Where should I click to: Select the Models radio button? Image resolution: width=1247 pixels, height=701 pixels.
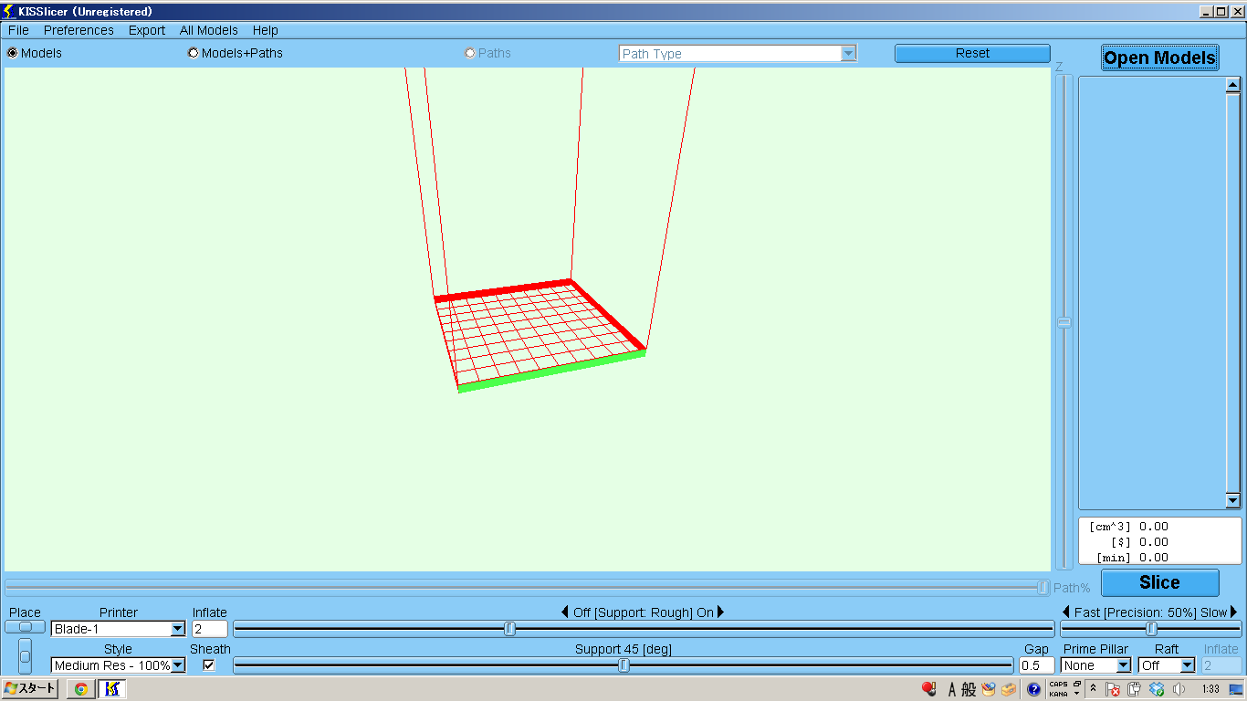click(x=13, y=53)
